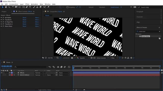Click the Draft 3D icon in timeline
The image size is (163, 91).
[x=54, y=67]
